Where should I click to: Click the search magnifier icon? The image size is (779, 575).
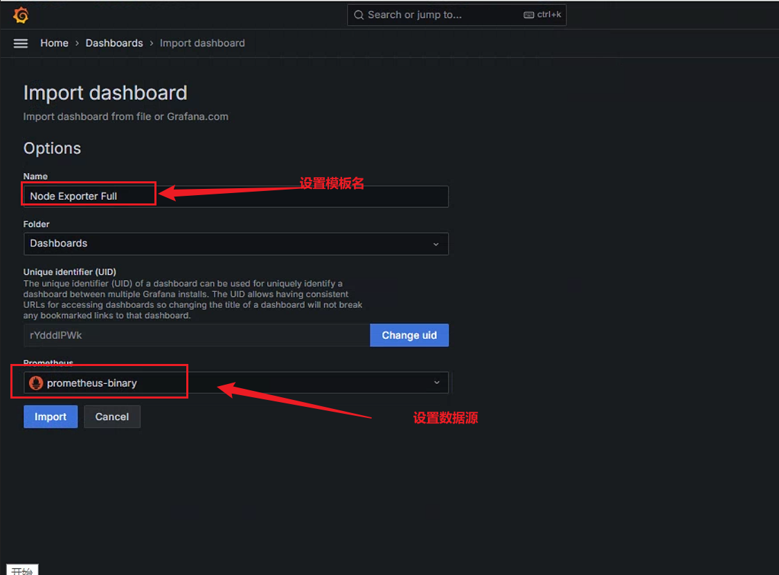pos(359,15)
